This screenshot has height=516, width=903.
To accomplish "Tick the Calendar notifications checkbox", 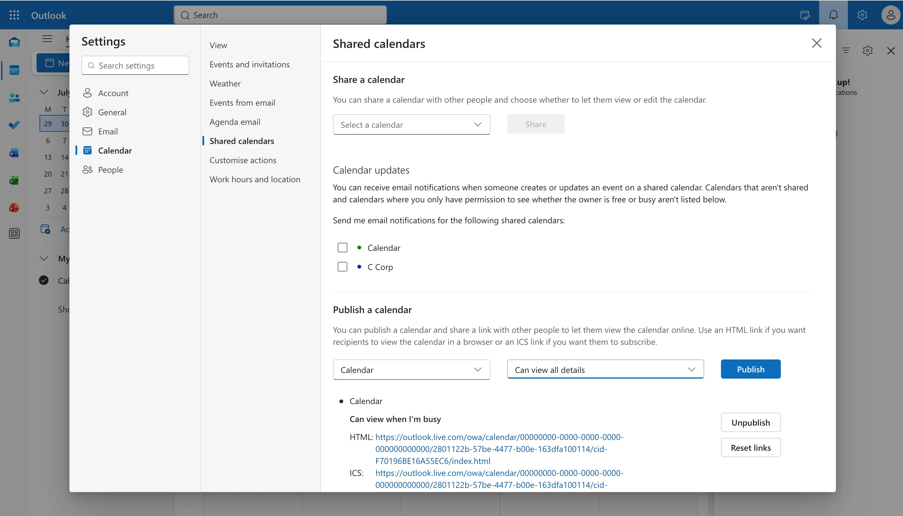I will (x=342, y=247).
